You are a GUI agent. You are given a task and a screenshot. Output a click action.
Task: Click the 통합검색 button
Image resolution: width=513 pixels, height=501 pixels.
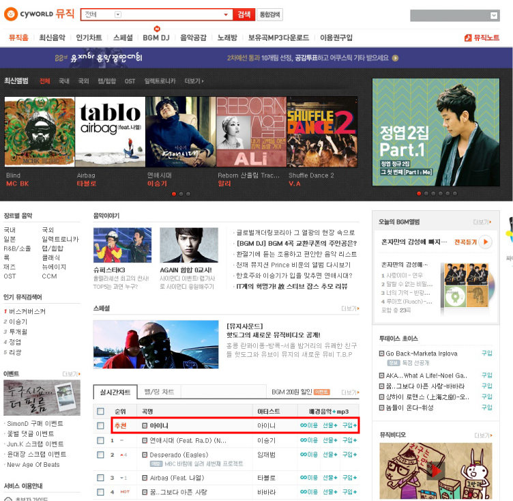click(269, 14)
